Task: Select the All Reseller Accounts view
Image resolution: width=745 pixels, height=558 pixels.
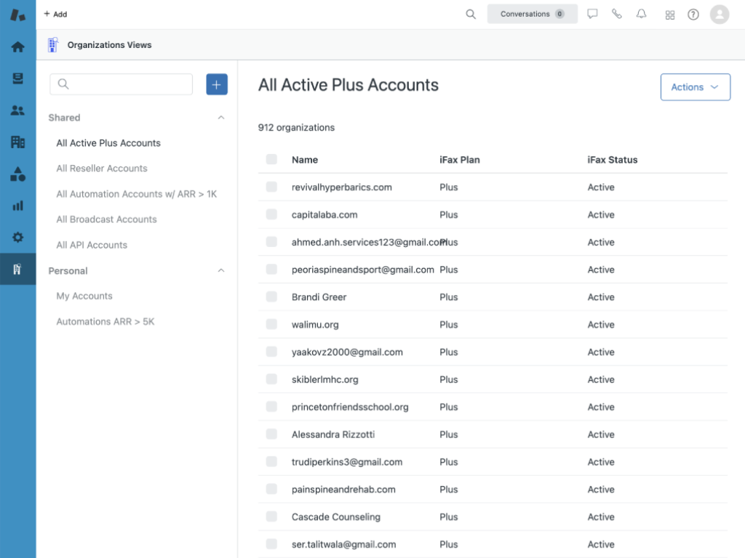Action: click(x=102, y=169)
